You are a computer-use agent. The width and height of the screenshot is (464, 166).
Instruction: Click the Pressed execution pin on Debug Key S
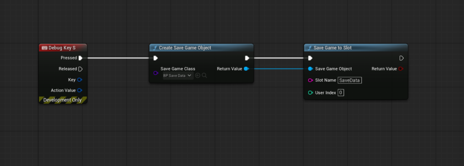pyautogui.click(x=80, y=58)
